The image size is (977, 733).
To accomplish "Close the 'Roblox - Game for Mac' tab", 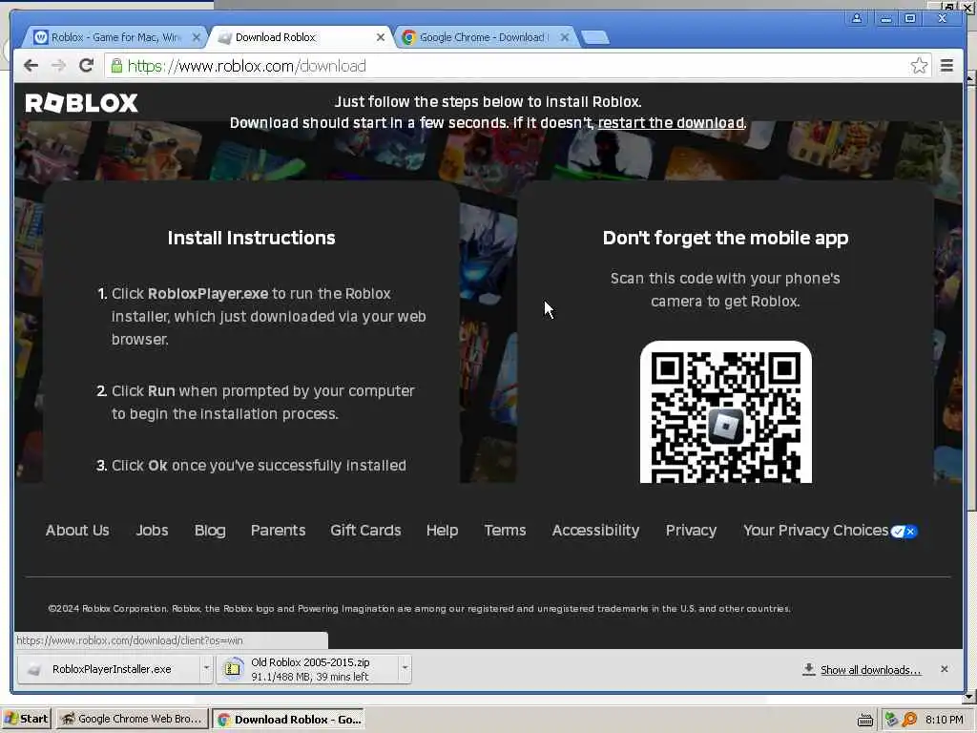I will (197, 37).
